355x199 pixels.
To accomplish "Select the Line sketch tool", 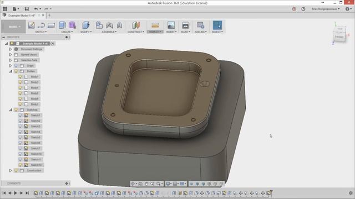I will (x=41, y=25).
